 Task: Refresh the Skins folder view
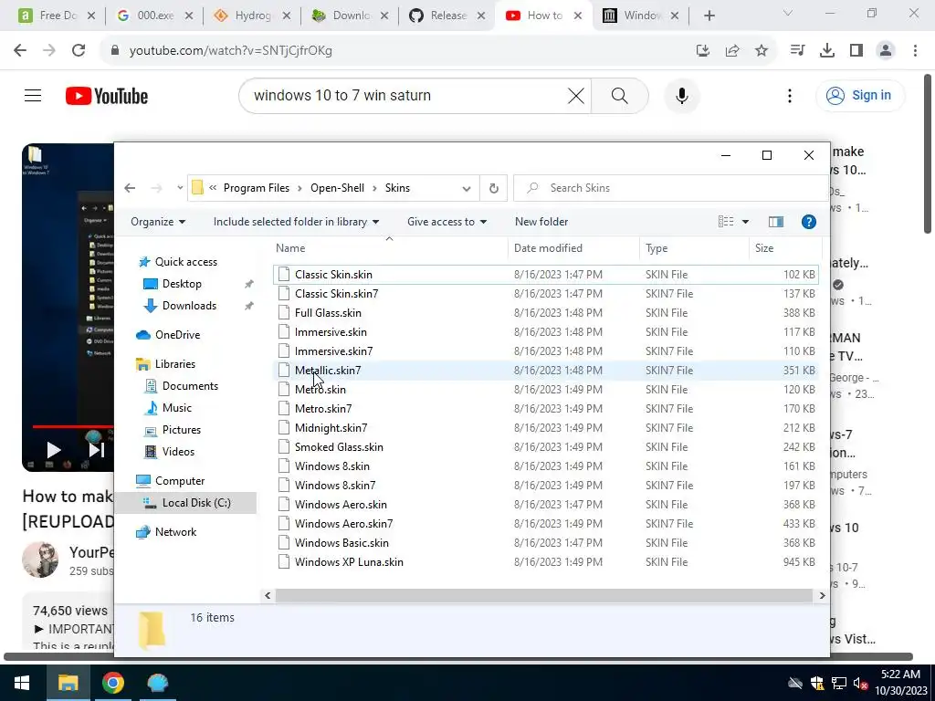494,188
